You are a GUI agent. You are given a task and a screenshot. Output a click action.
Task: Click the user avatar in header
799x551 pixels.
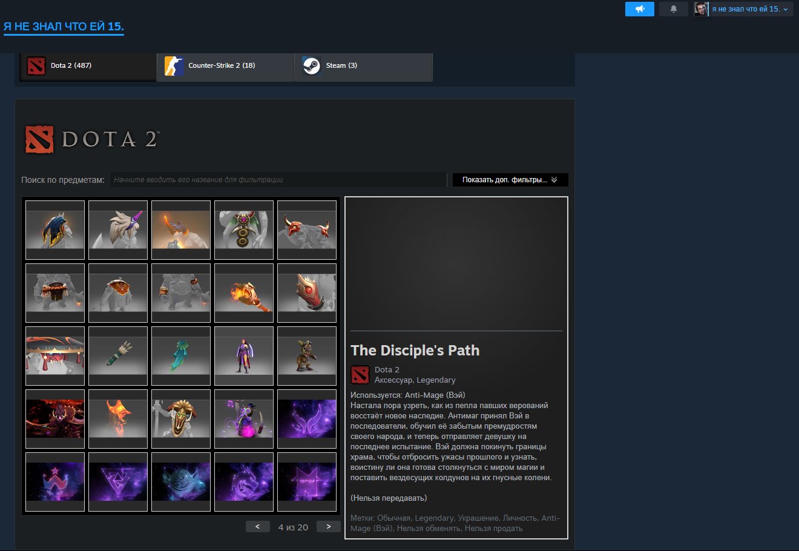pos(701,9)
